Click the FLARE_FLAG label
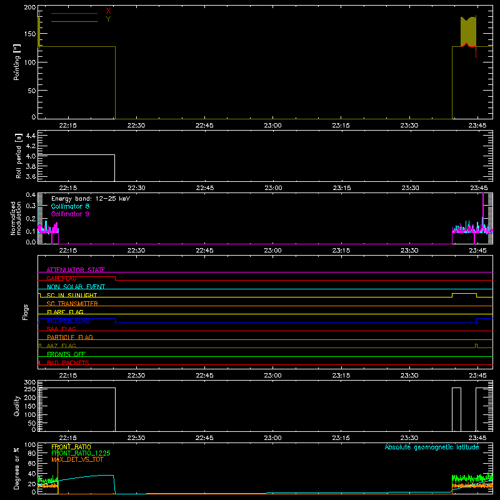 tap(65, 312)
